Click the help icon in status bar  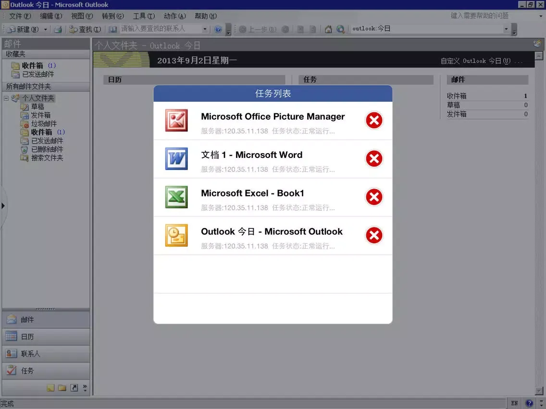(529, 403)
